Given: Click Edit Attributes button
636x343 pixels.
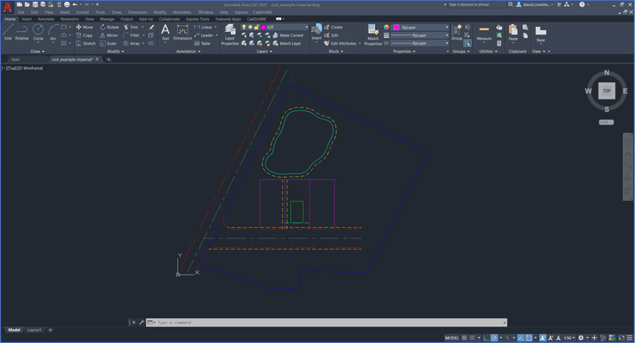Looking at the screenshot, I should coord(340,44).
